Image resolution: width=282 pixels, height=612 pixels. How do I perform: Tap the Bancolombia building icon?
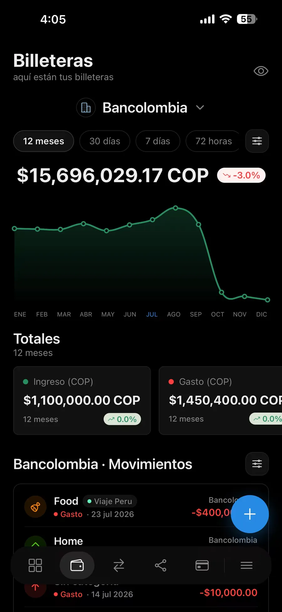(86, 108)
